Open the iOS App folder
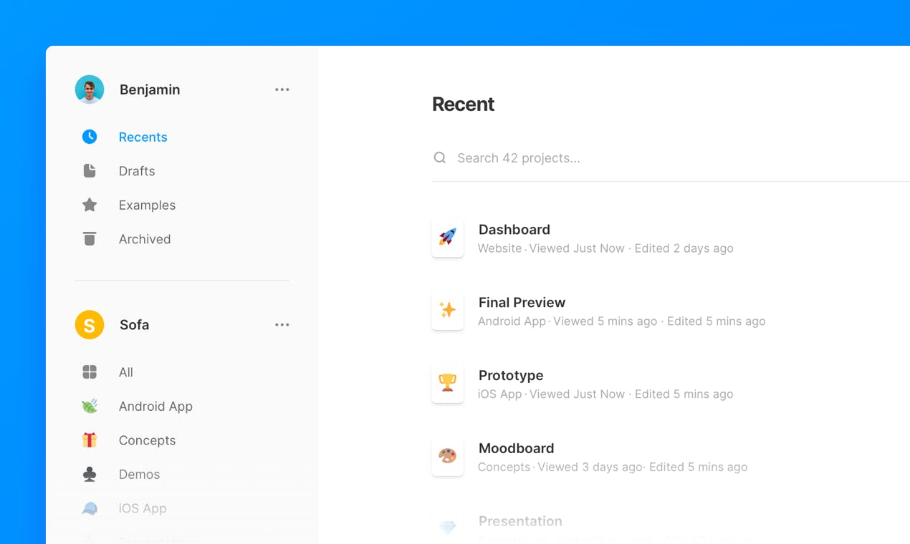The image size is (910, 544). click(x=143, y=508)
